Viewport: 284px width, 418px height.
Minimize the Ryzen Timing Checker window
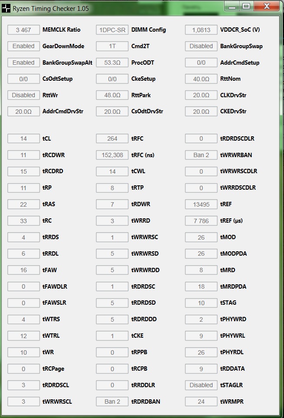232,6
